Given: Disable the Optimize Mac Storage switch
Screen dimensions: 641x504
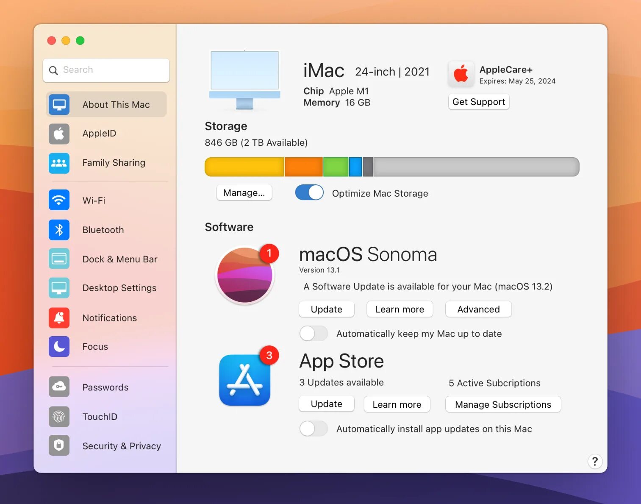Looking at the screenshot, I should 309,192.
